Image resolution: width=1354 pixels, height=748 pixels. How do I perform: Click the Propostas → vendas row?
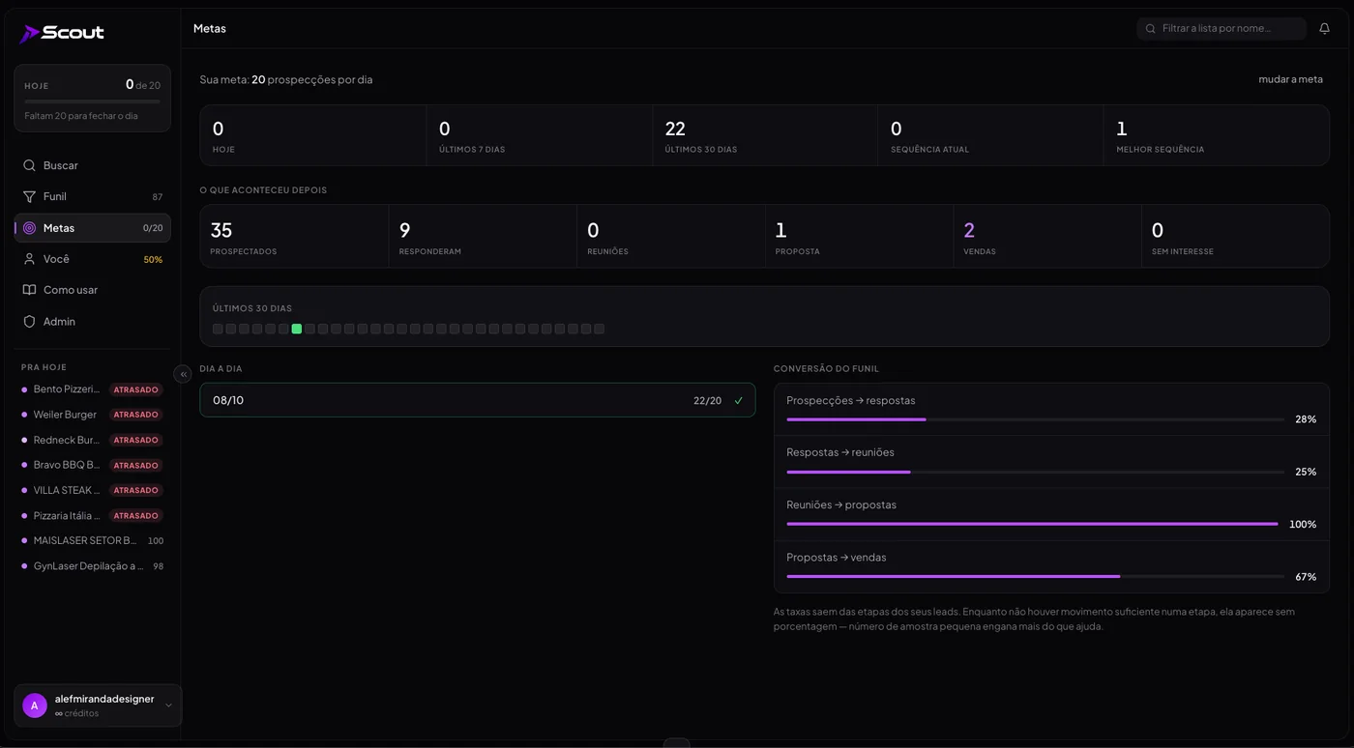[x=1051, y=566]
